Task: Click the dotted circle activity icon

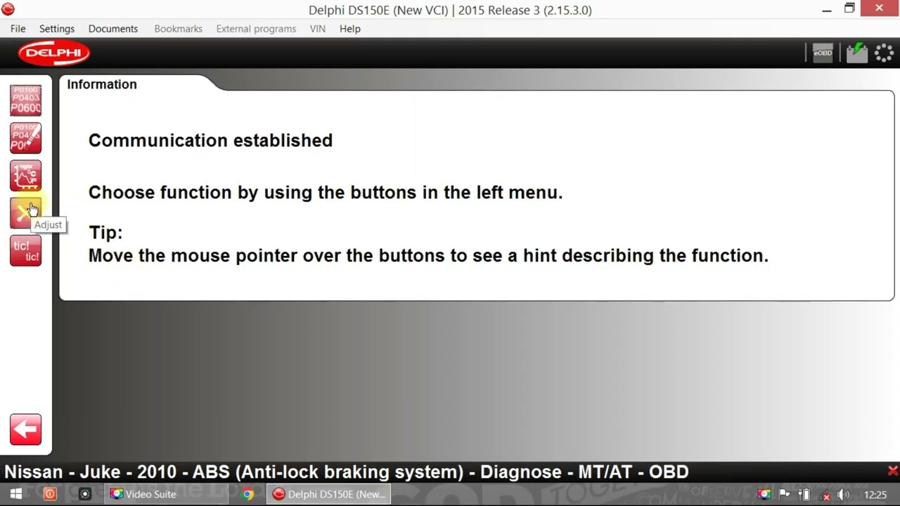Action: pos(884,53)
